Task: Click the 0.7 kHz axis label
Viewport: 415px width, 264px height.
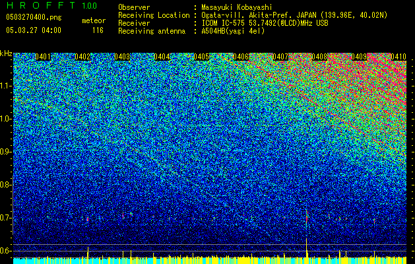Action: coord(5,218)
